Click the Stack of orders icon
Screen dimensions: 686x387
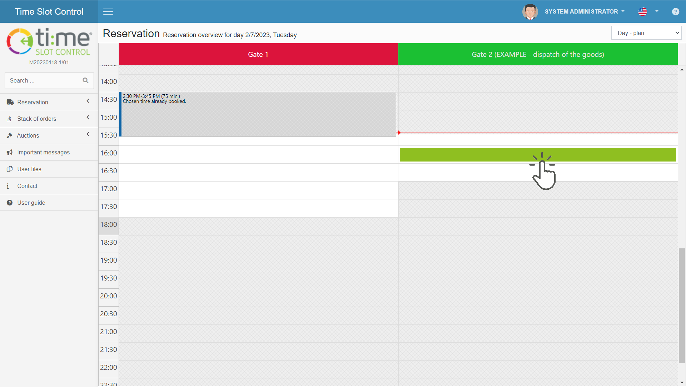tap(9, 119)
